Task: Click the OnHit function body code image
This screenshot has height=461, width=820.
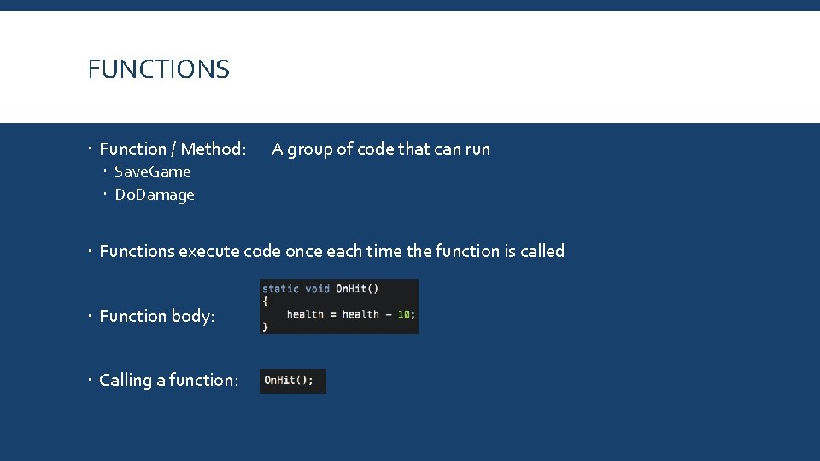Action: click(x=339, y=306)
